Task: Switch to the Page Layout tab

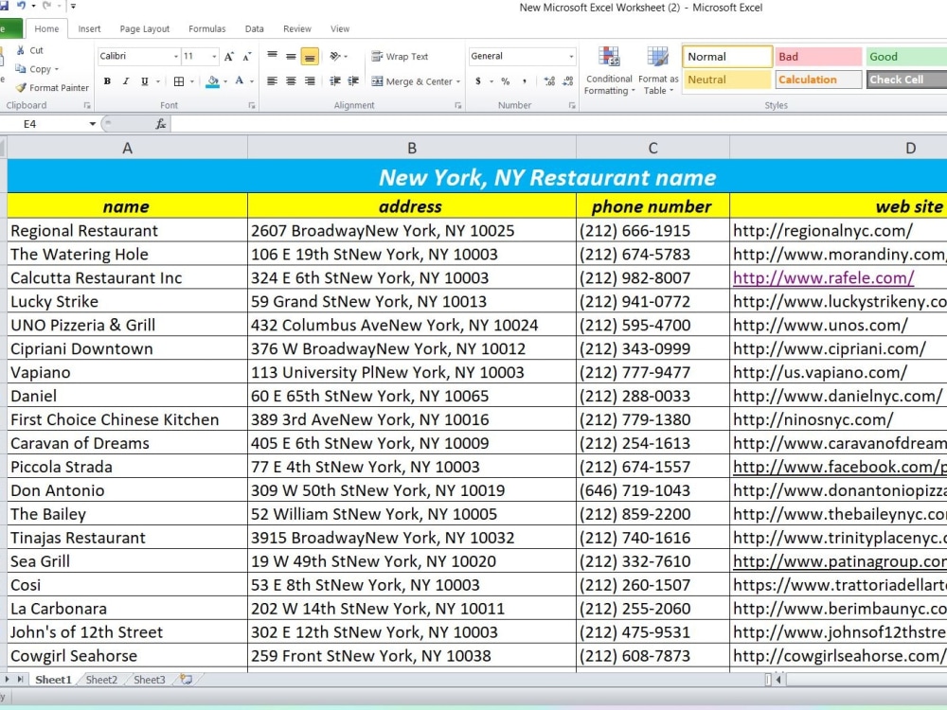Action: [144, 29]
